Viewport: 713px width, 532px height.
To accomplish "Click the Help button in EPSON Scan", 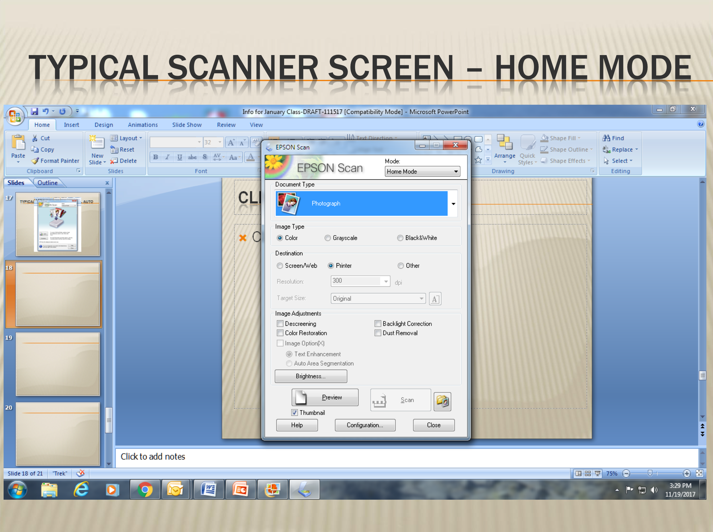I will pyautogui.click(x=297, y=425).
